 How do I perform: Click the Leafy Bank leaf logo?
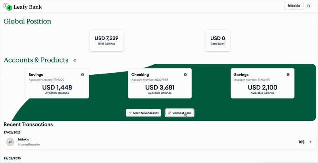[x=9, y=7]
